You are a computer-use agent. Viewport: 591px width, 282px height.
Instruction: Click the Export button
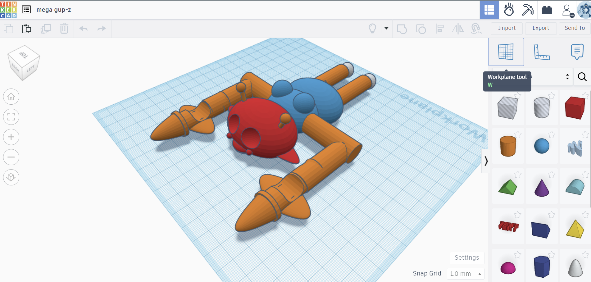coord(541,28)
